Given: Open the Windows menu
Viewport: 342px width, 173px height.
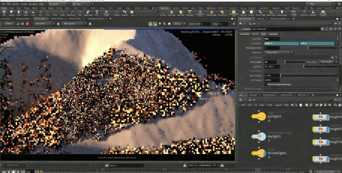Looking at the screenshot, I should point(33,4).
